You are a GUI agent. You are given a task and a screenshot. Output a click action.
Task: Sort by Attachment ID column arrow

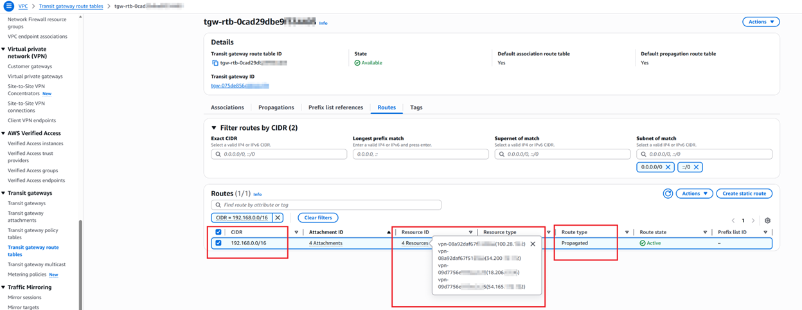click(x=389, y=232)
